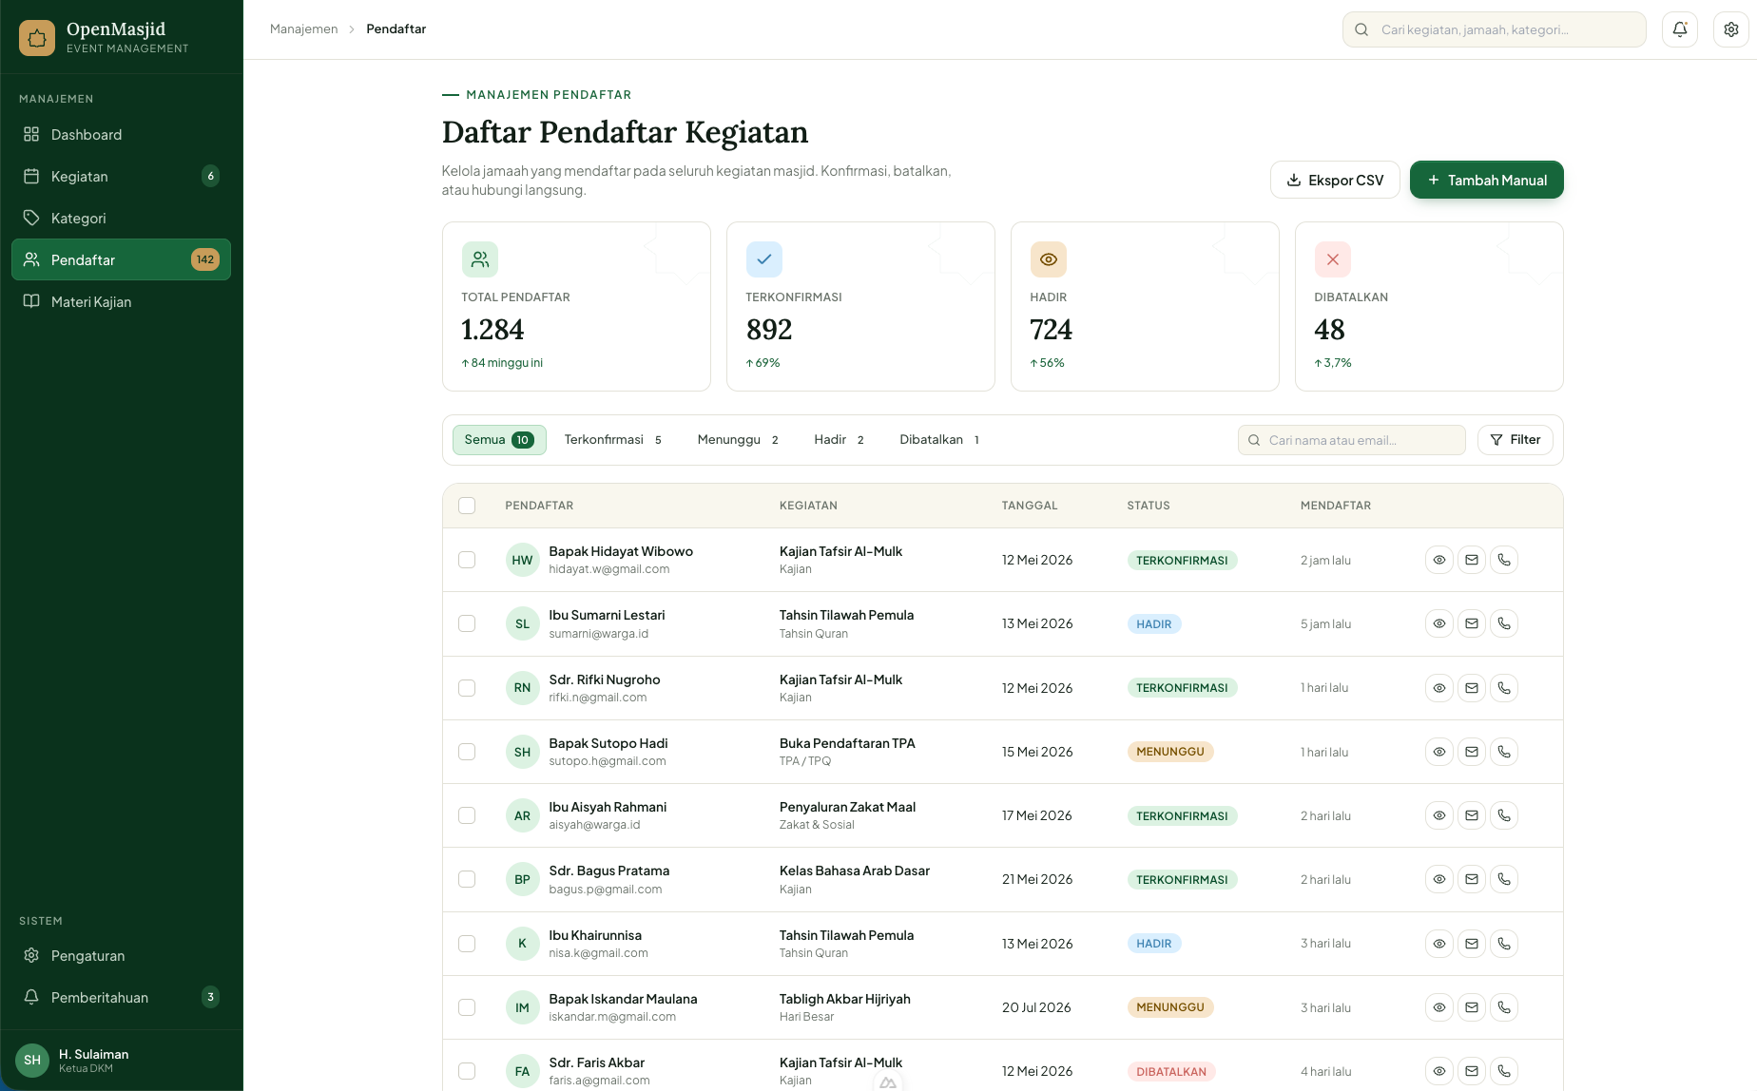1757x1091 pixels.
Task: Open Pengaturan in the sidebar
Action: click(x=121, y=955)
